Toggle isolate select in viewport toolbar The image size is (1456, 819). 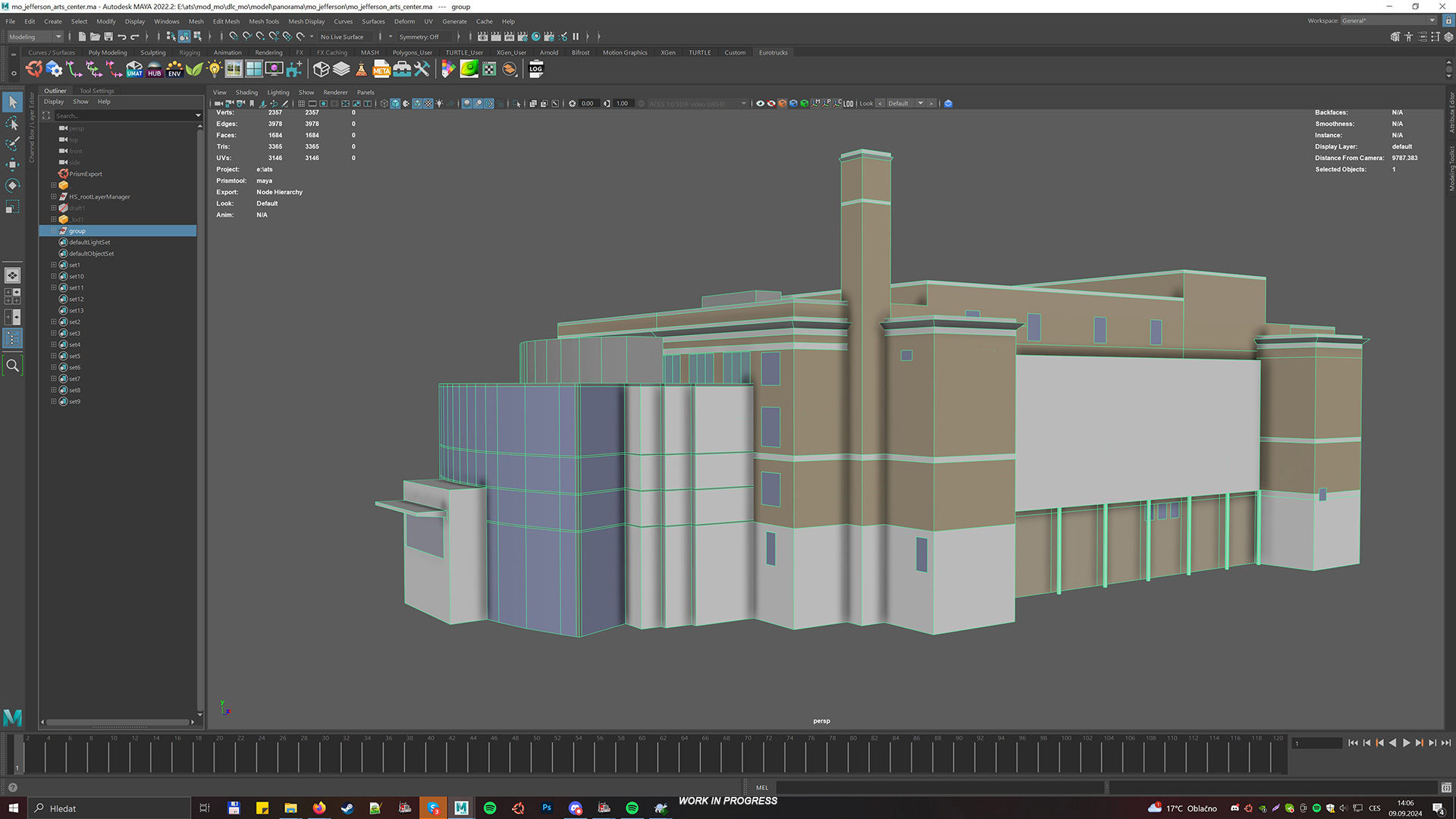(x=518, y=104)
